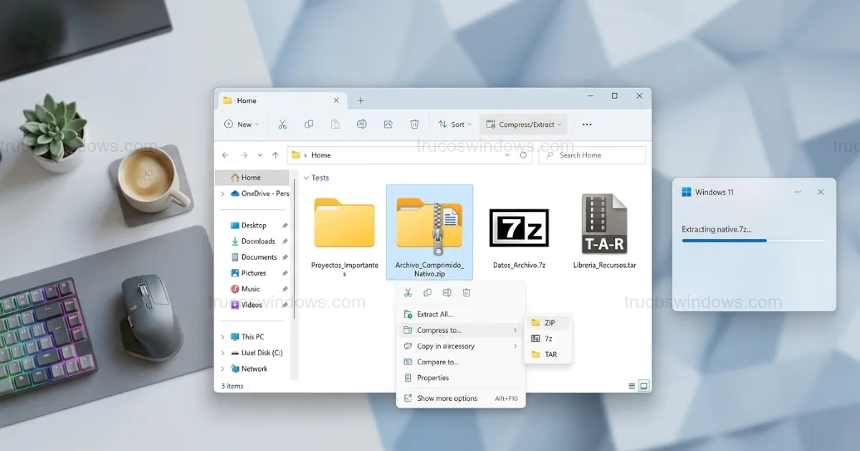Open the Copy in submenu entry
The image size is (860, 451).
(x=460, y=346)
